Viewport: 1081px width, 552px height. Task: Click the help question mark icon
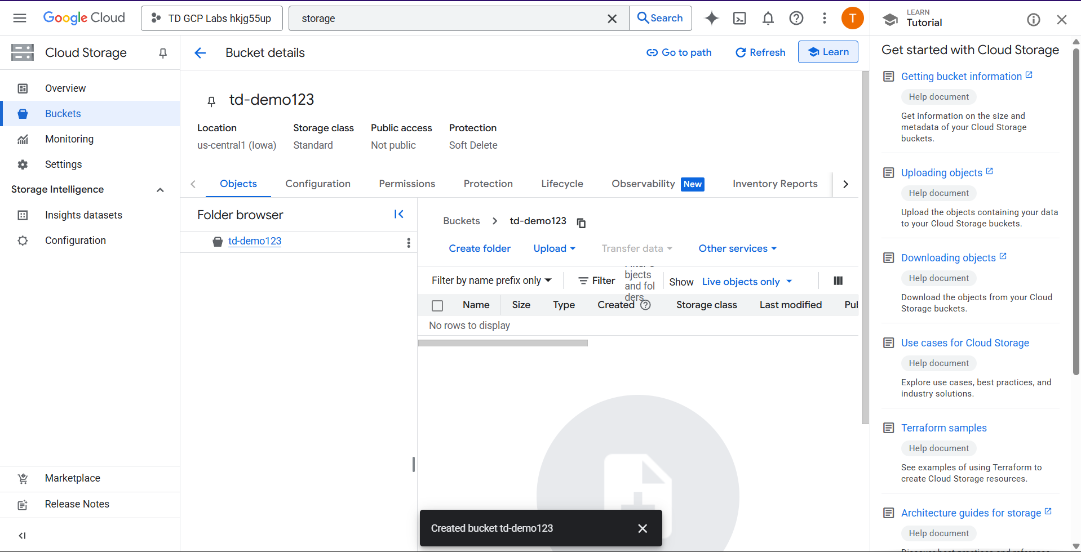[x=796, y=19]
